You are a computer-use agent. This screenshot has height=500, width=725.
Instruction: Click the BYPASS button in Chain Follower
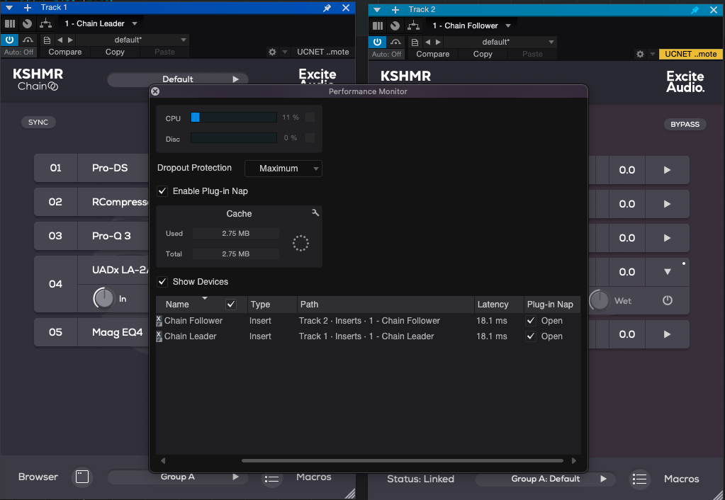(685, 125)
